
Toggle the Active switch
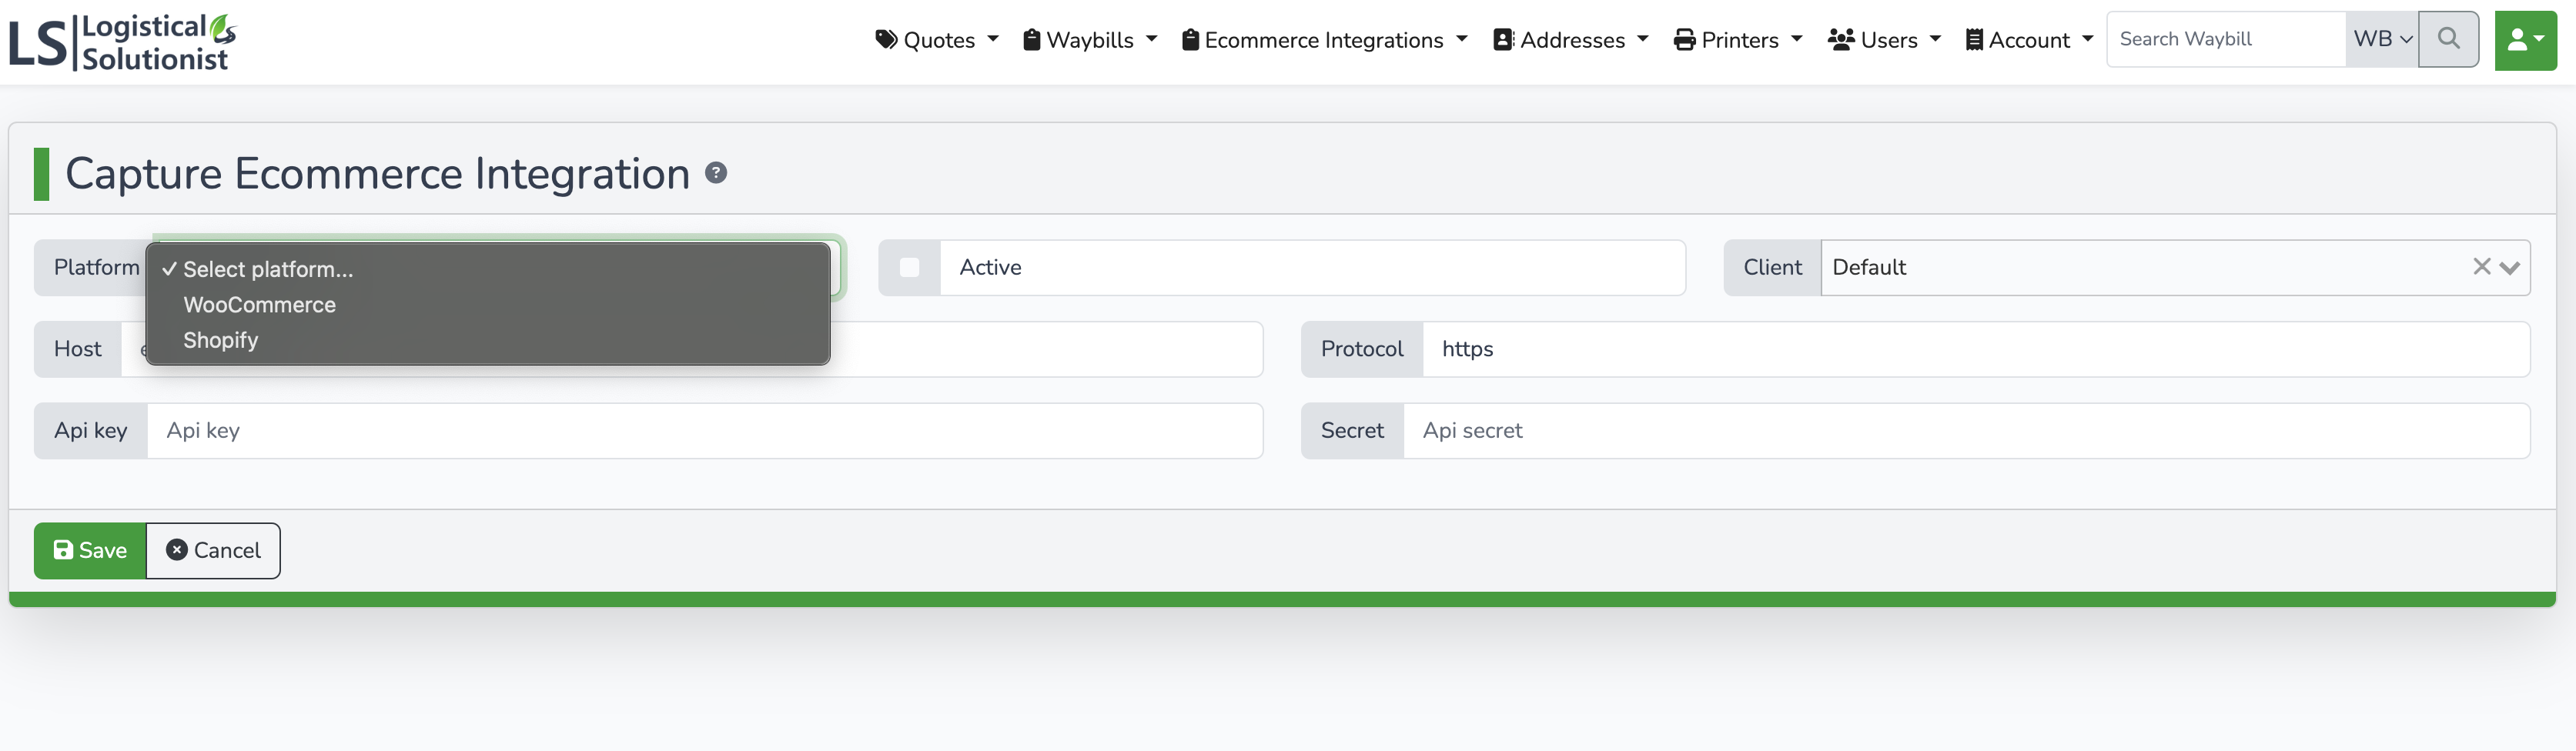[909, 267]
